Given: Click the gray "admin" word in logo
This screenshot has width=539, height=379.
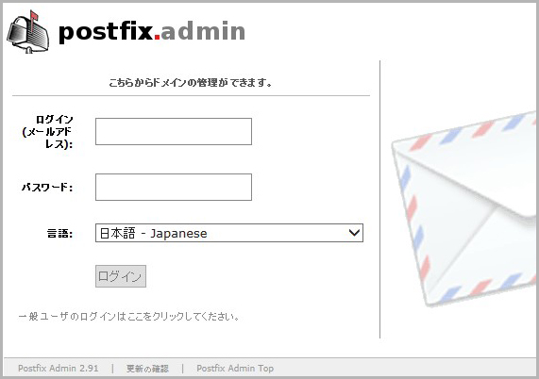Looking at the screenshot, I should 203,31.
